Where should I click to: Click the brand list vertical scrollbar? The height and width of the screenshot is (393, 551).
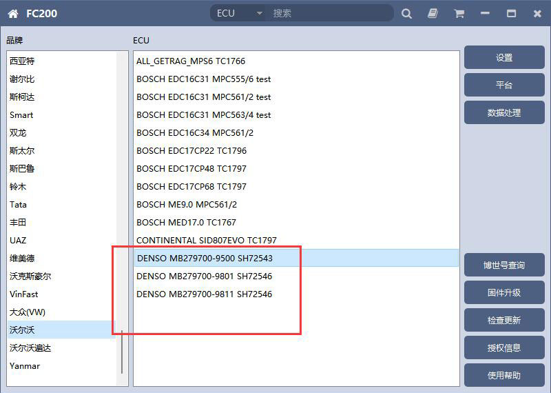123,352
